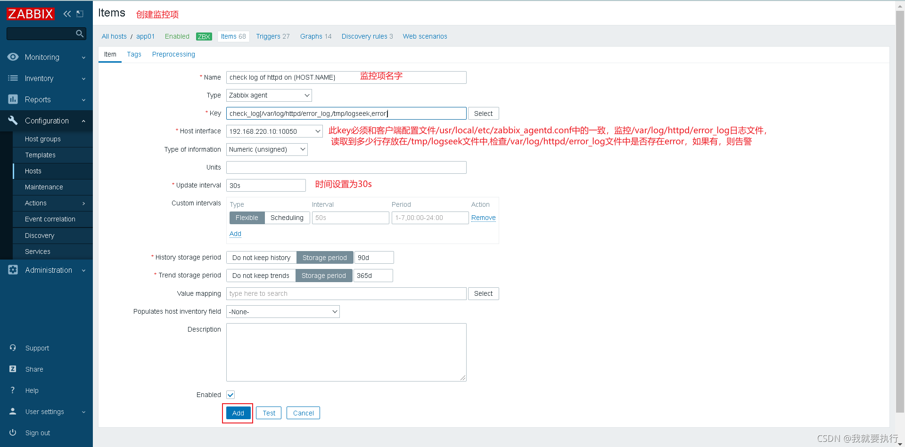Click the User settings person icon
The image size is (905, 447).
pos(13,412)
